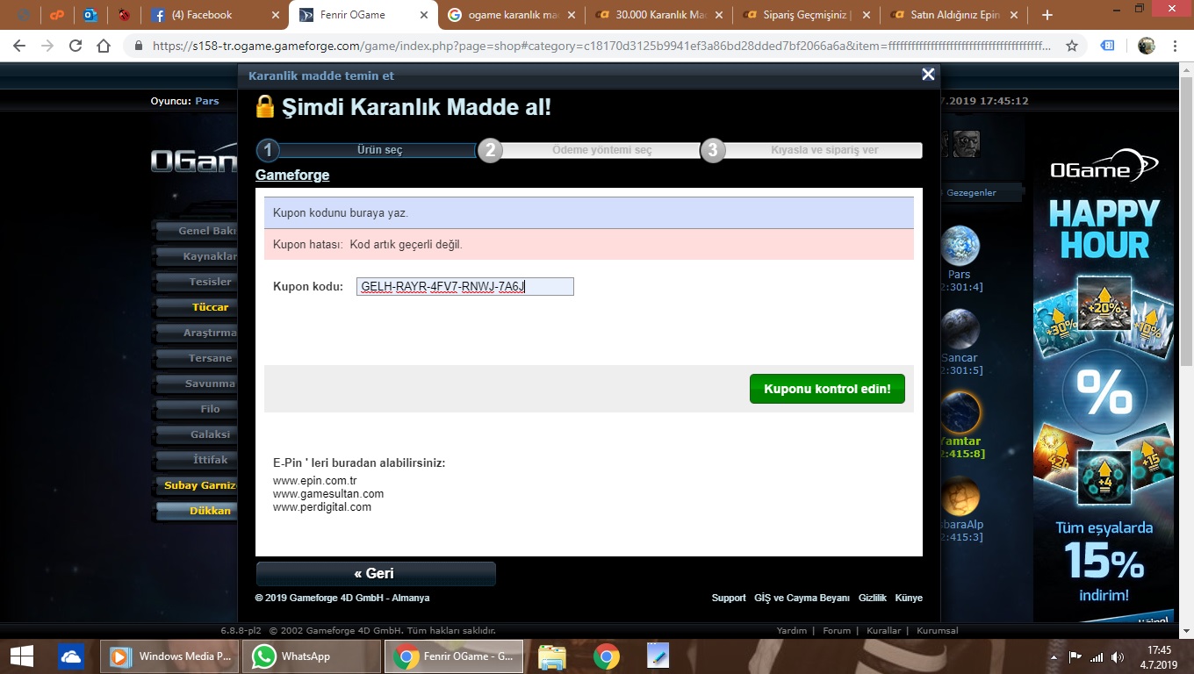
Task: Open Windows Media Player taskbar item
Action: (169, 656)
